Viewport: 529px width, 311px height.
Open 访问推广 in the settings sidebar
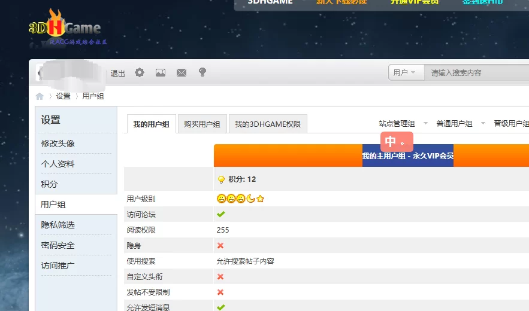click(x=58, y=266)
